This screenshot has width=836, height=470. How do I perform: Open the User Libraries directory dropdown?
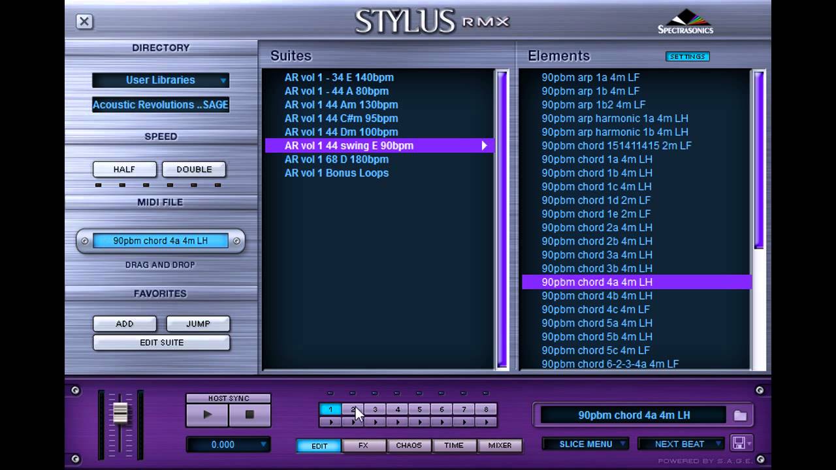coord(161,80)
